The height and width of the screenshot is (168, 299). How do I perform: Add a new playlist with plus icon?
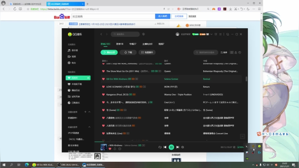tap(85, 112)
